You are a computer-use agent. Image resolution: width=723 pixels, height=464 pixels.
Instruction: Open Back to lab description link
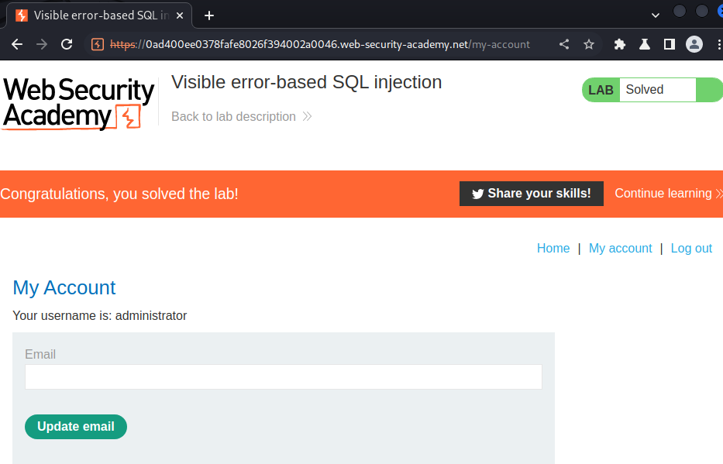(241, 116)
